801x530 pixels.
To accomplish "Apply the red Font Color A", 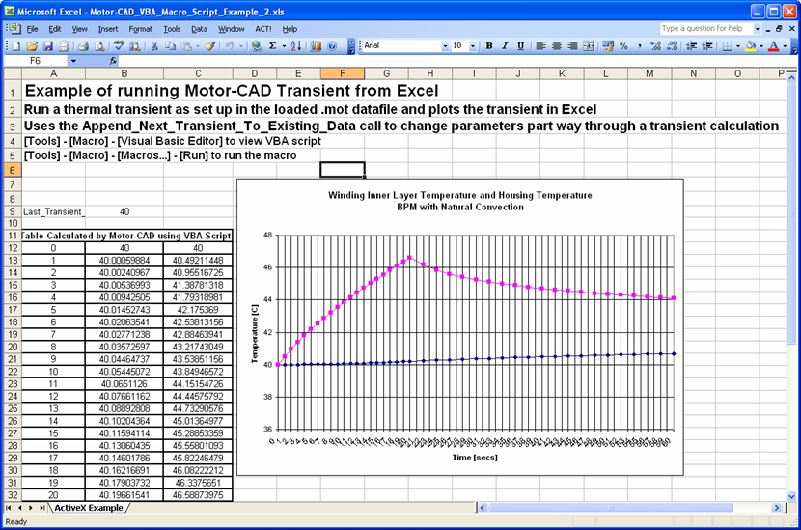I will 774,46.
